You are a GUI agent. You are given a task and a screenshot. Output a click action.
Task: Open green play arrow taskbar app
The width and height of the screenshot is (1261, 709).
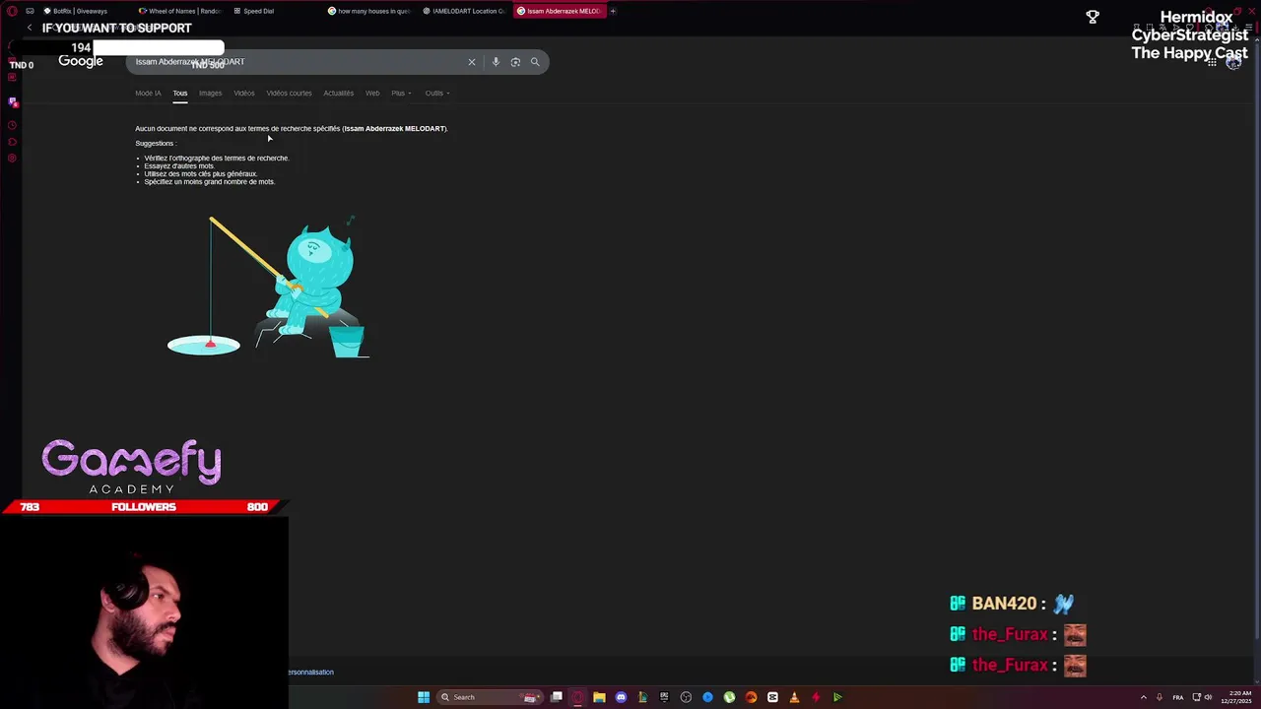[837, 697]
